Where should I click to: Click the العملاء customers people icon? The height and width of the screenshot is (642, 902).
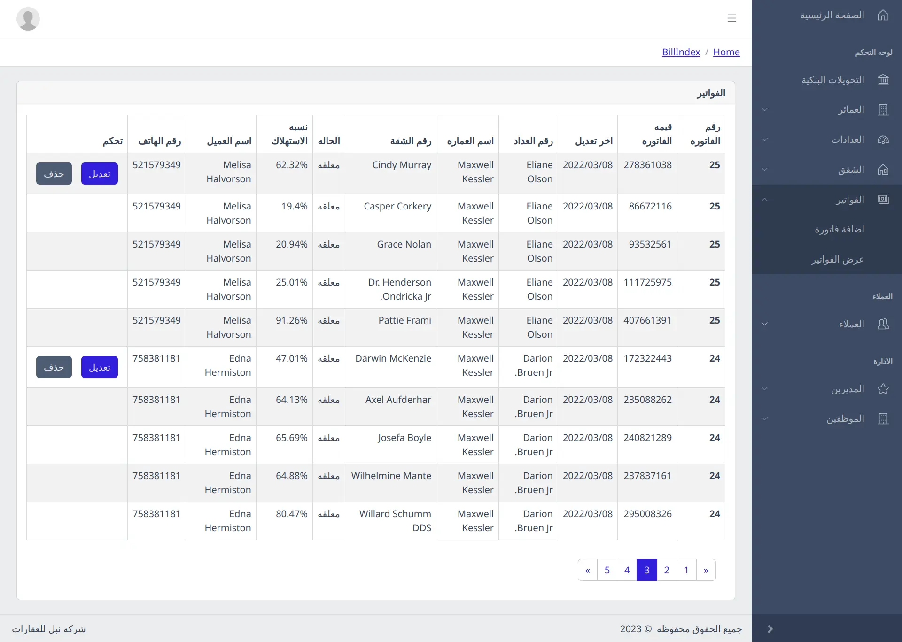(883, 324)
